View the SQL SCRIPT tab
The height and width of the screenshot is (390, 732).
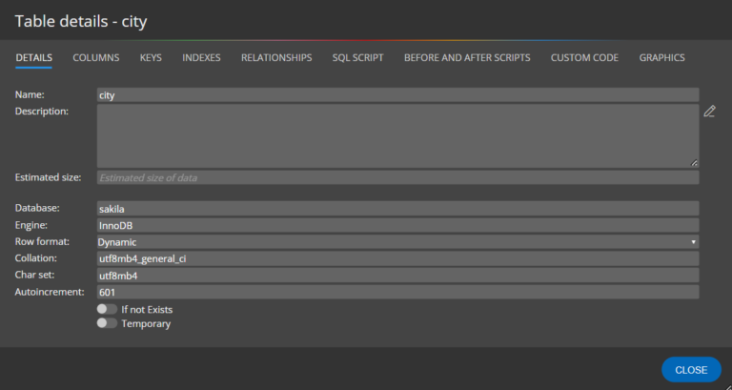tap(358, 58)
